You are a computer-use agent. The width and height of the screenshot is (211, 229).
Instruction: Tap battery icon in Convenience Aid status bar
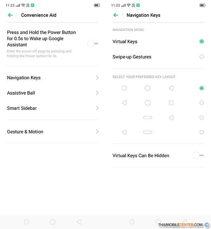97,5
